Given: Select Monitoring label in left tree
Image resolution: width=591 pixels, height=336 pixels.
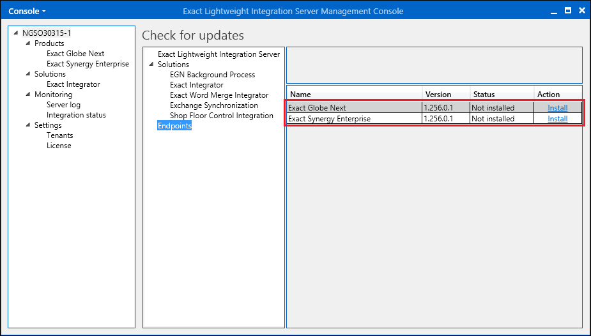Looking at the screenshot, I should [53, 94].
